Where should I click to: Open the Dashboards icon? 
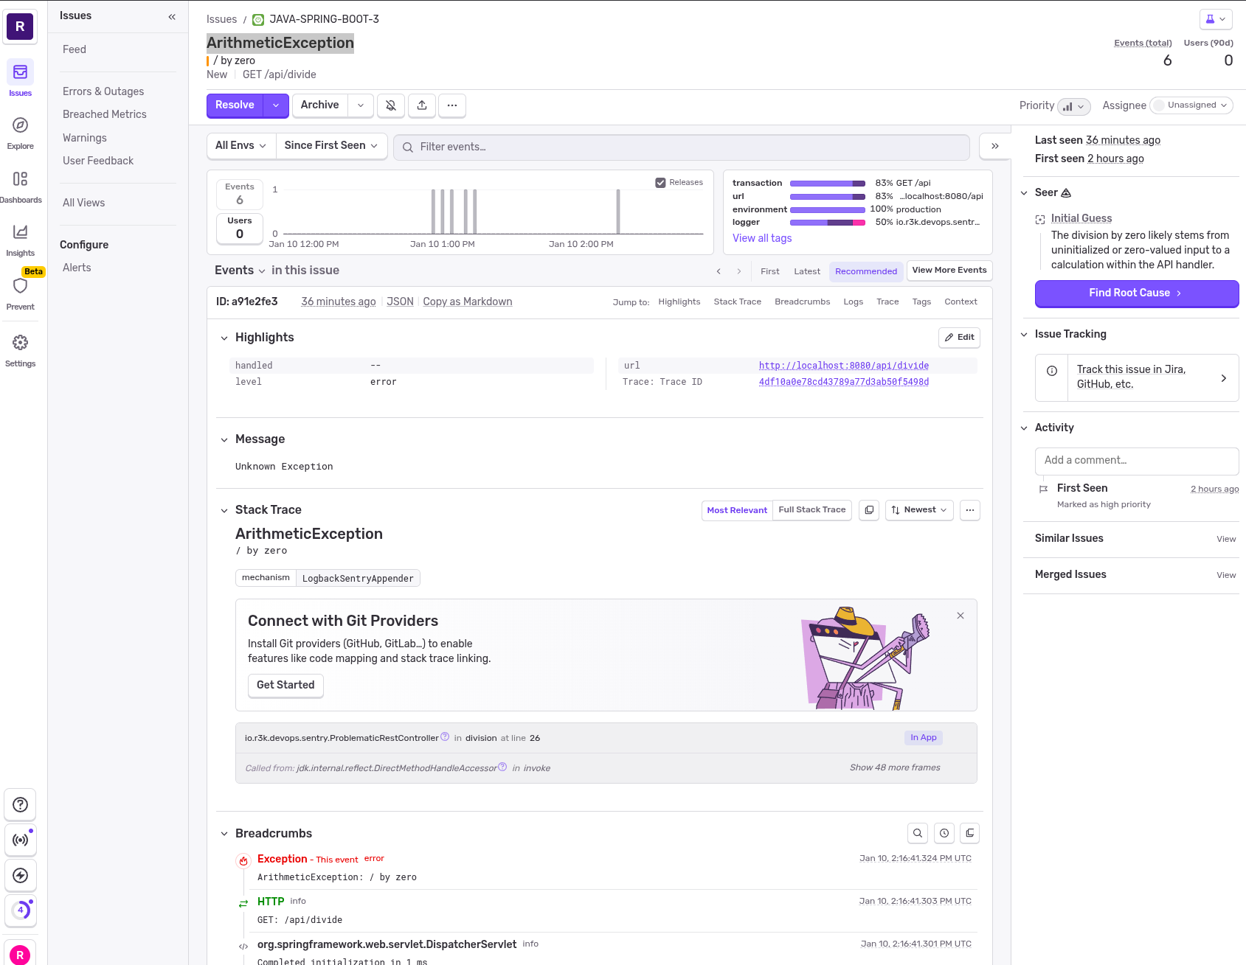click(20, 179)
